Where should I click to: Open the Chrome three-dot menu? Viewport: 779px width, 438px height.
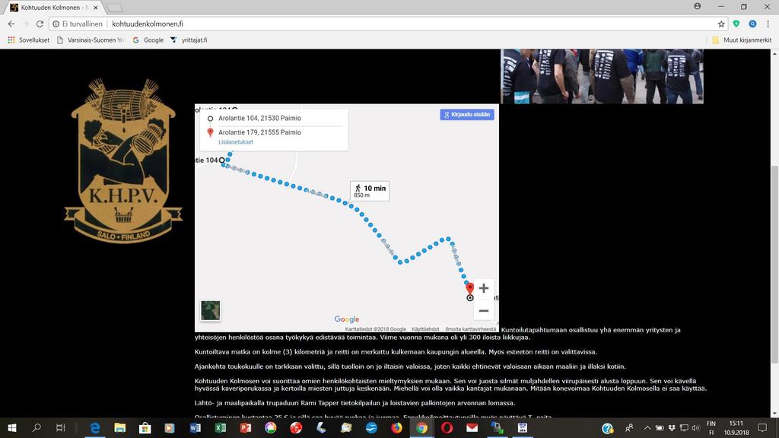768,24
